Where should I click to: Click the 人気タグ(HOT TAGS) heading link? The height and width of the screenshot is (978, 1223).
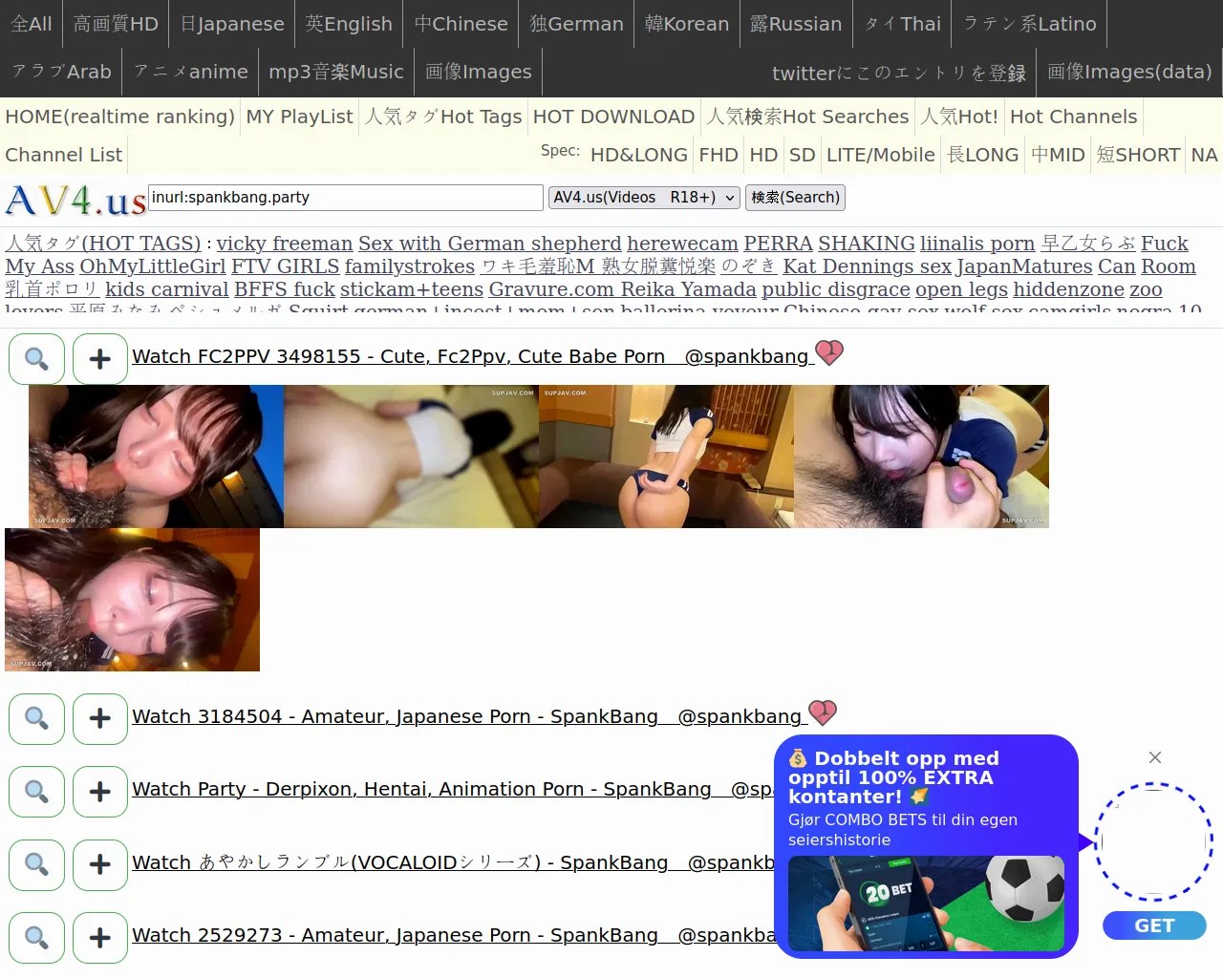103,243
